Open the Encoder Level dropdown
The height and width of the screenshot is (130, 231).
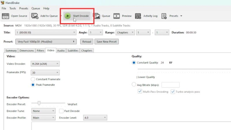point(95,118)
